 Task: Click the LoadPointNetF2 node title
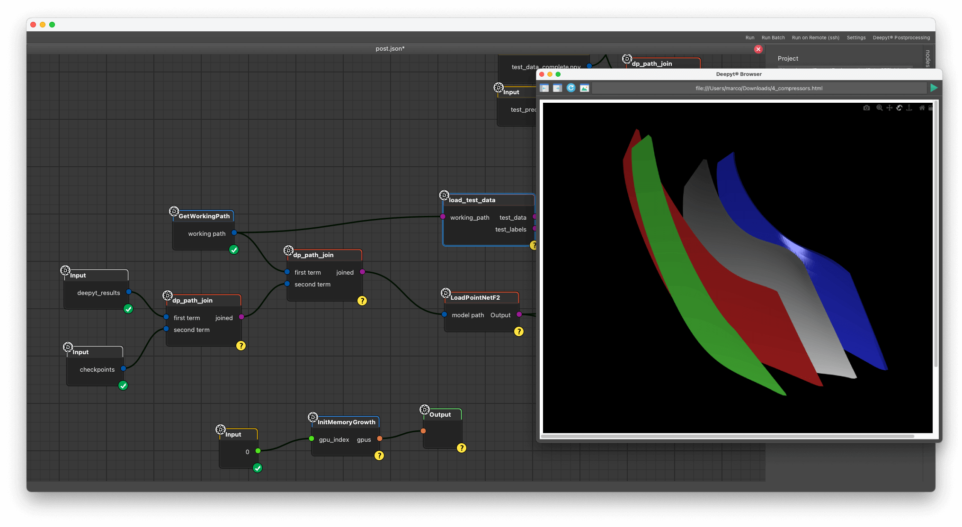[x=475, y=298]
